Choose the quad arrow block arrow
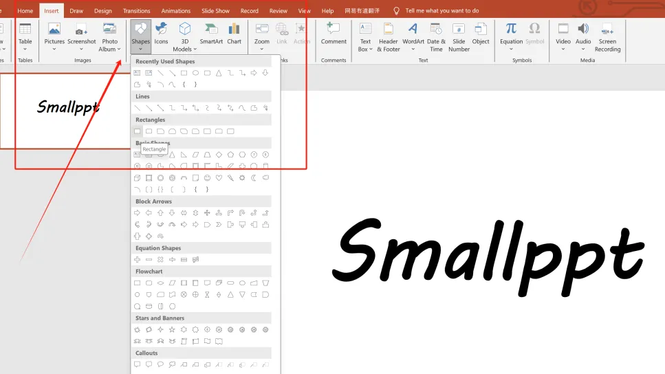 coord(207,213)
